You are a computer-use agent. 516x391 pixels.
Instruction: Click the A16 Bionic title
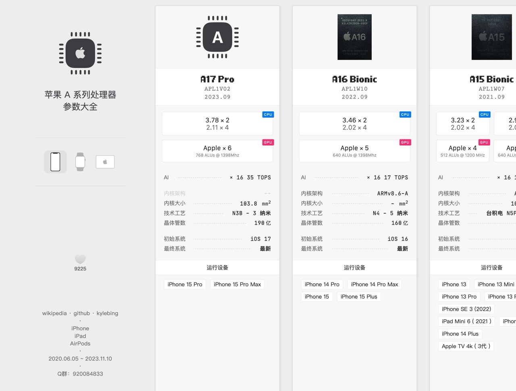[x=354, y=79]
